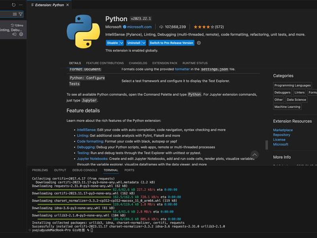The image size is (317, 238).
Task: Click the terminal prompt line
Action: pyautogui.click(x=62, y=230)
